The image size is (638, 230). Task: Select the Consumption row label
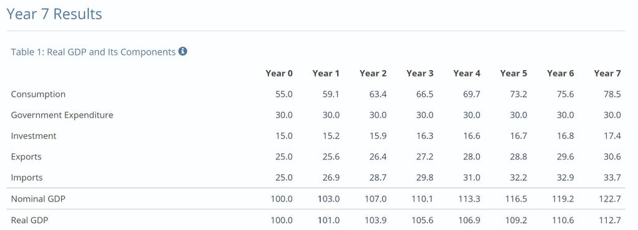(38, 94)
